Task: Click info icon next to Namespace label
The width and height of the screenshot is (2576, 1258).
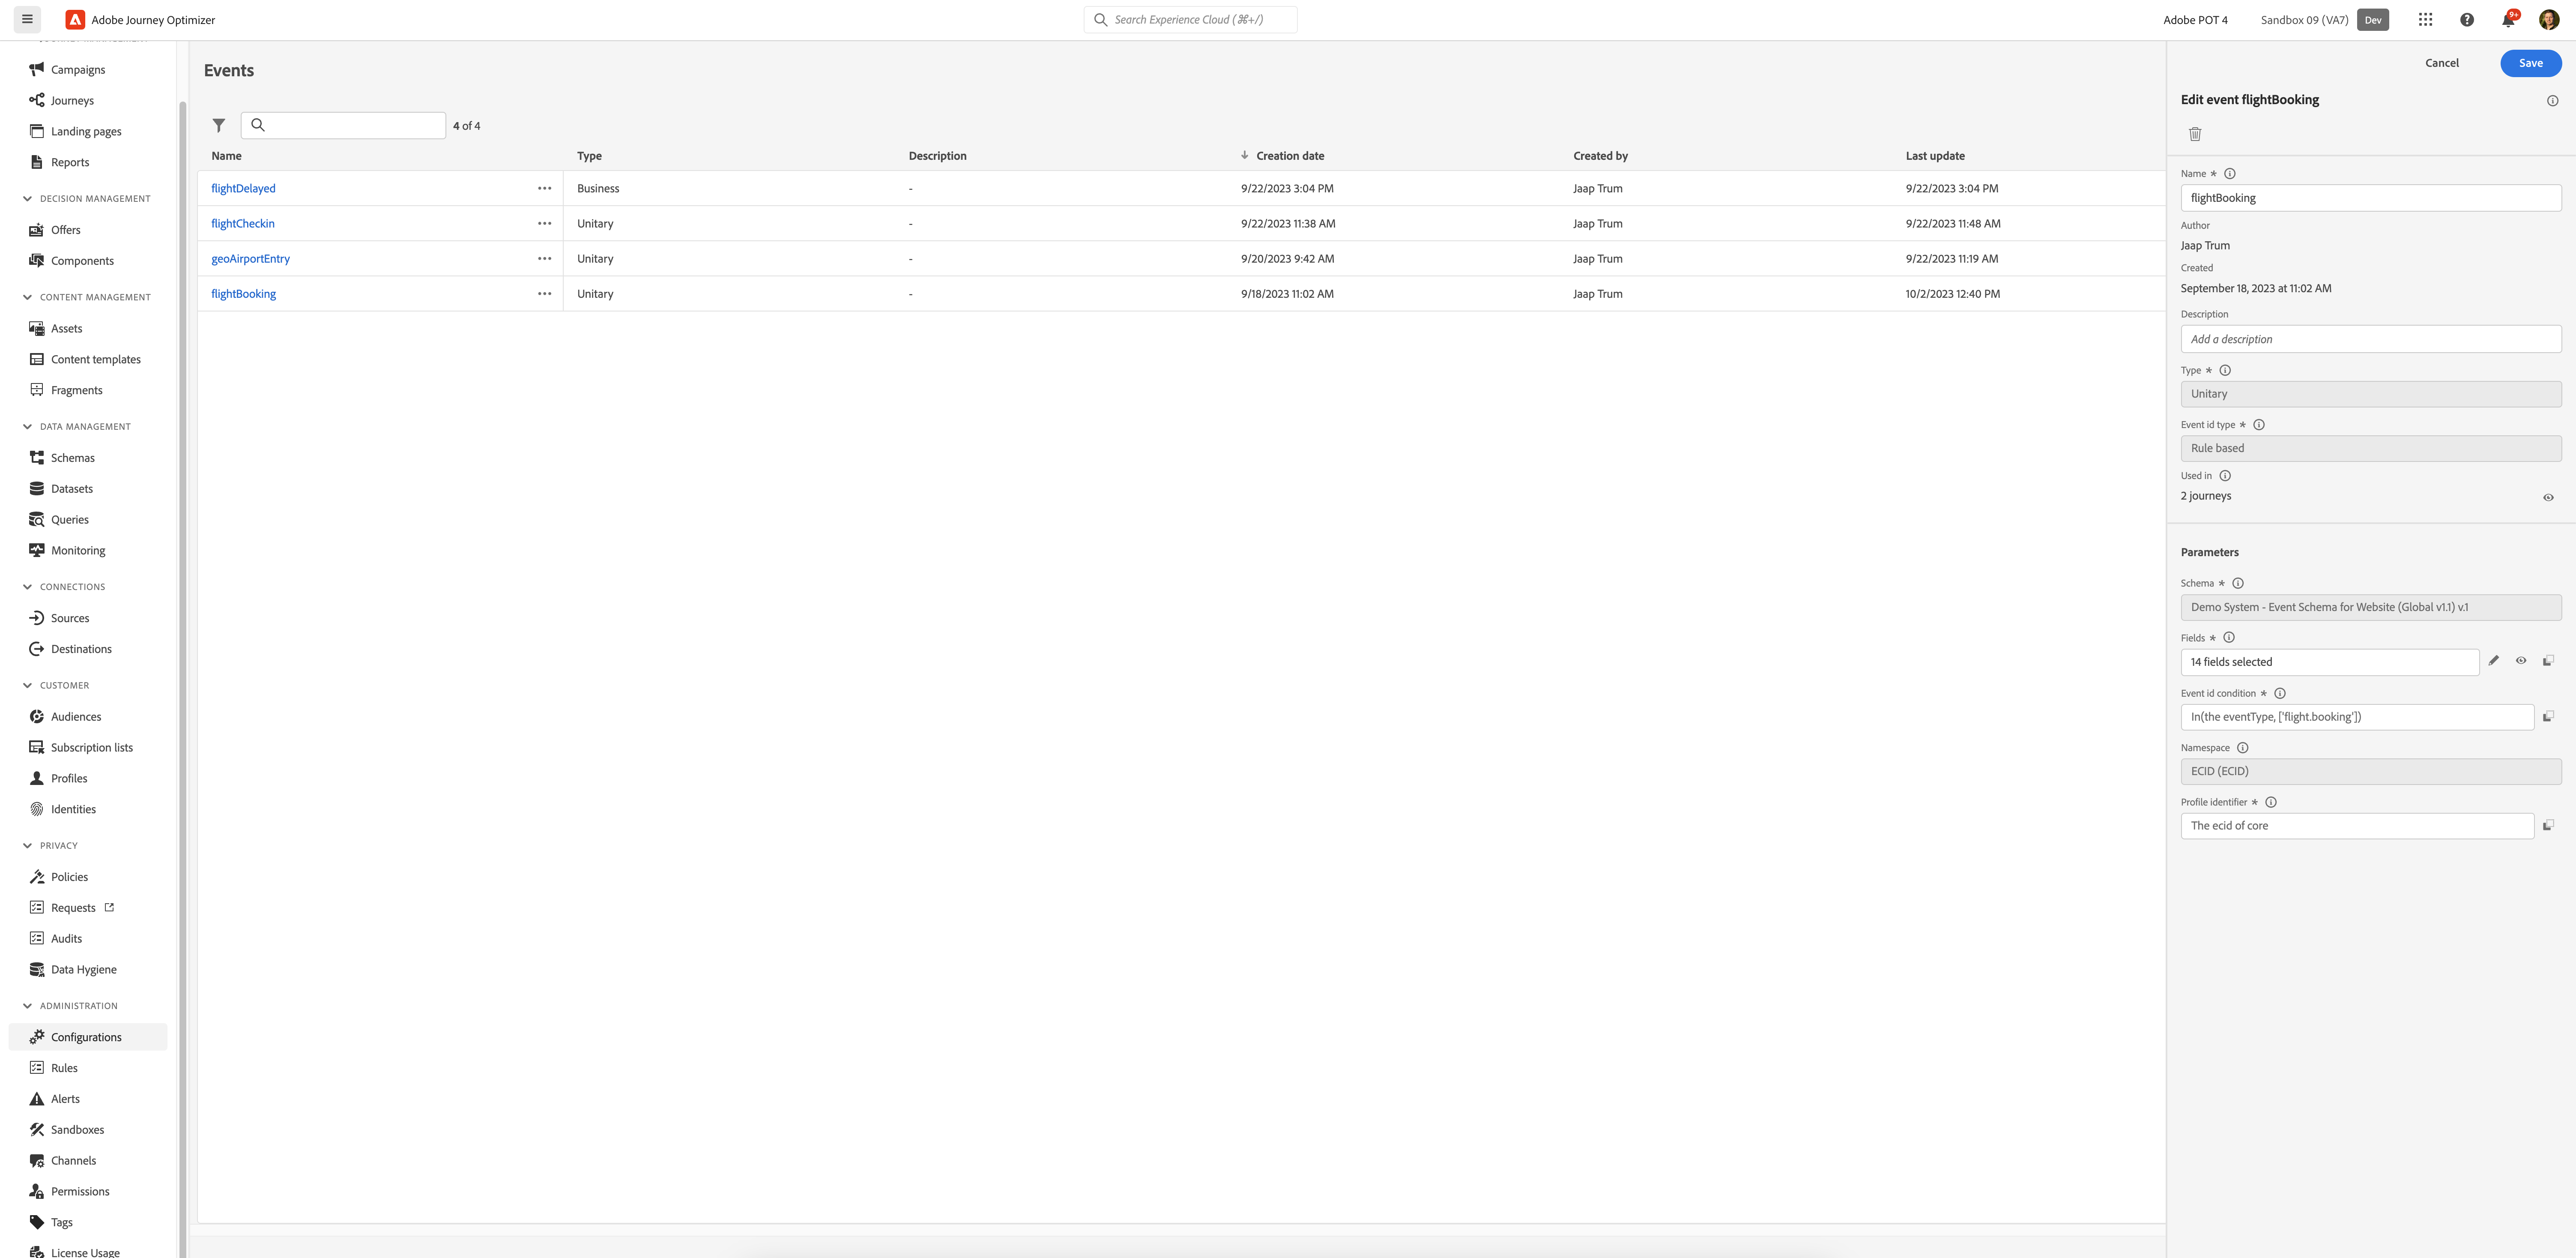Action: pos(2243,748)
